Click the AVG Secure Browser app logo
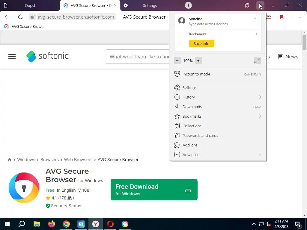Screen dimensions: 307x230 pos(24,188)
